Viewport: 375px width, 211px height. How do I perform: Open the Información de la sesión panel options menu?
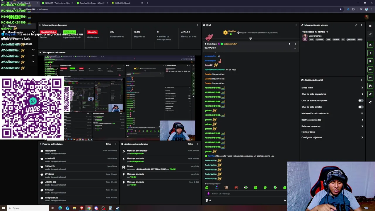pyautogui.click(x=198, y=25)
